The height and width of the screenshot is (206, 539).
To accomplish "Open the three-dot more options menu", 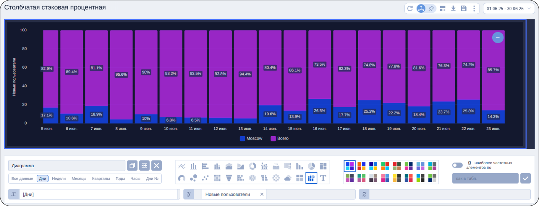I will [474, 9].
